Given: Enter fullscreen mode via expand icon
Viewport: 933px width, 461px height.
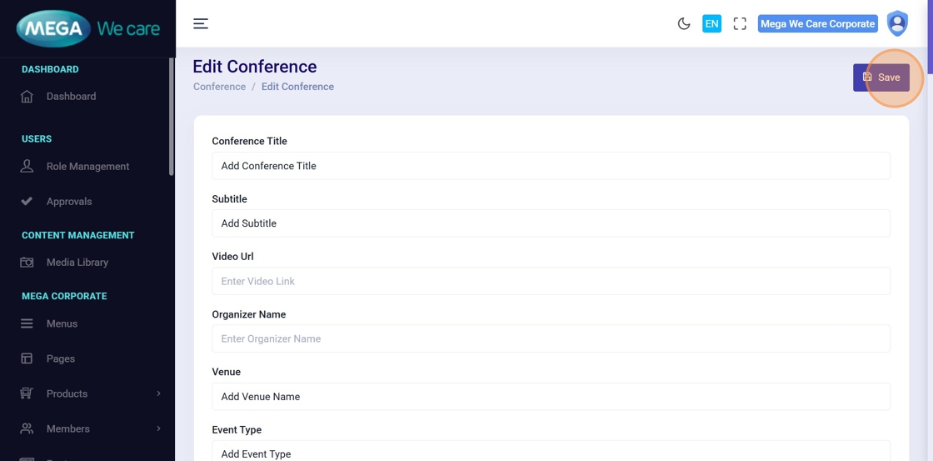Looking at the screenshot, I should tap(740, 23).
